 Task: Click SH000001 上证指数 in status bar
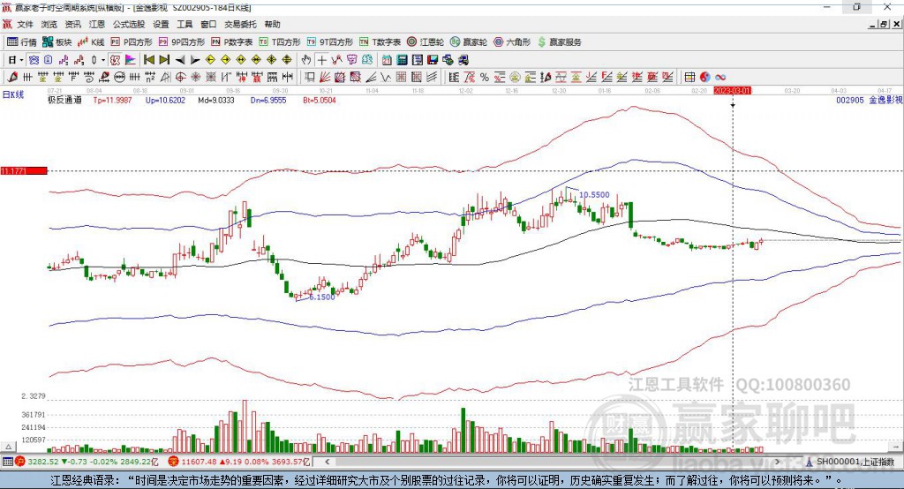(x=850, y=462)
